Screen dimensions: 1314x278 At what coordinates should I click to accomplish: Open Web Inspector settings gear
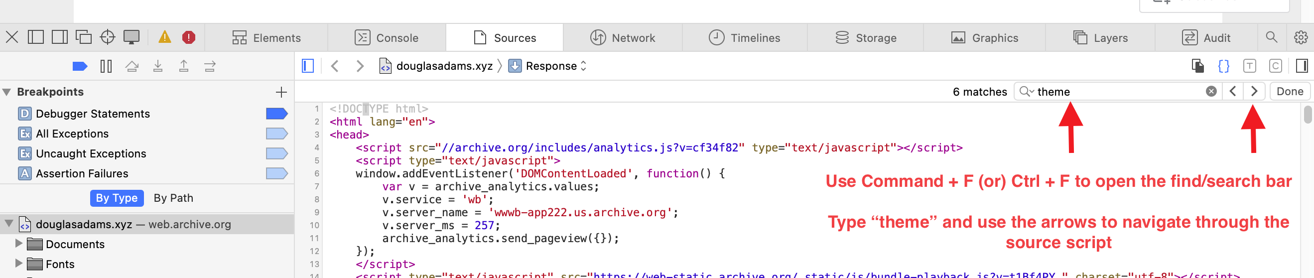coord(1300,37)
